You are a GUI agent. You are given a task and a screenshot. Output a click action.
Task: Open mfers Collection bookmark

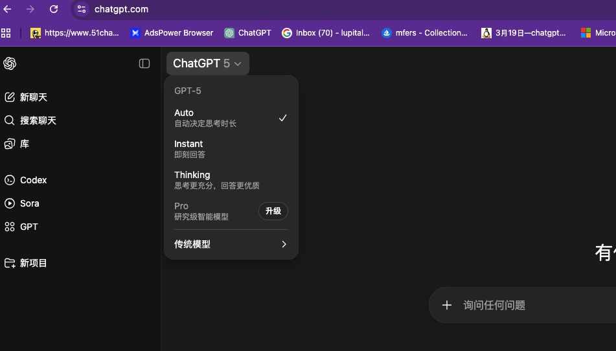click(424, 33)
